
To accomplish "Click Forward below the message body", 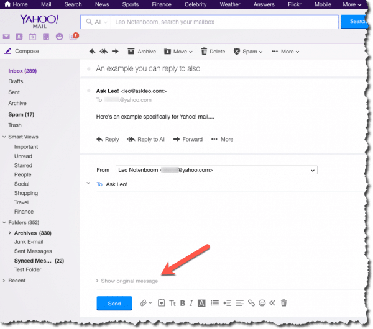I will coord(188,140).
